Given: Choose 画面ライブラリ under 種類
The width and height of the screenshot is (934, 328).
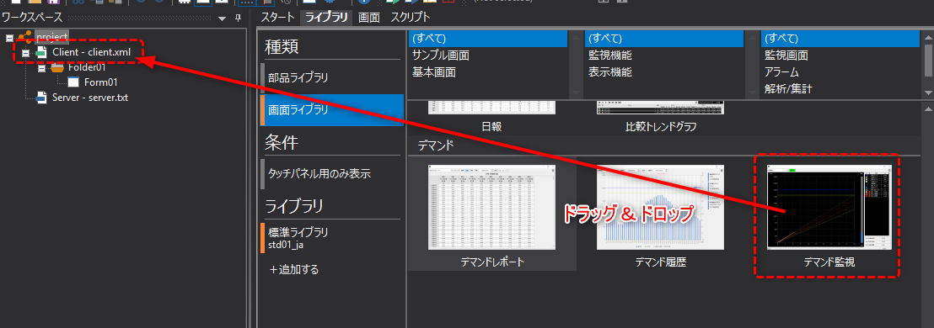Looking at the screenshot, I should coord(332,110).
